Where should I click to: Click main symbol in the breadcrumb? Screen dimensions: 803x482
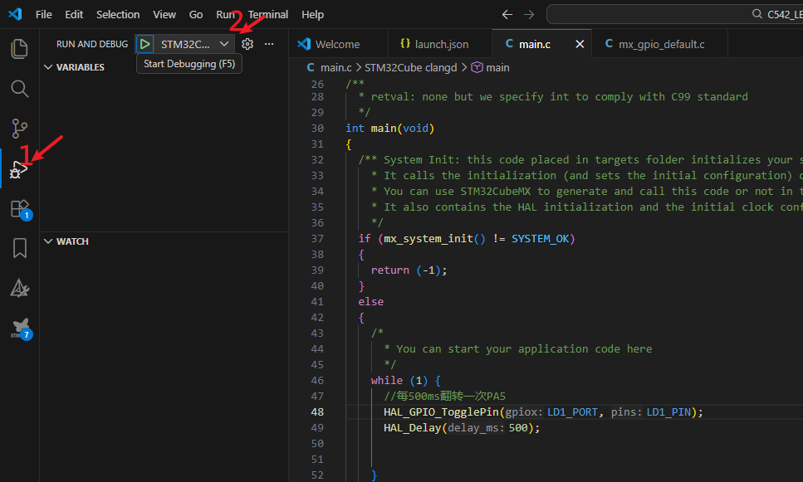497,67
